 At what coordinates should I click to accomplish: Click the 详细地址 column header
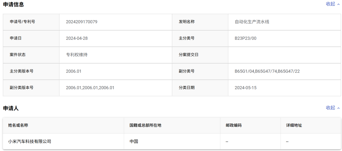(x=294, y=125)
